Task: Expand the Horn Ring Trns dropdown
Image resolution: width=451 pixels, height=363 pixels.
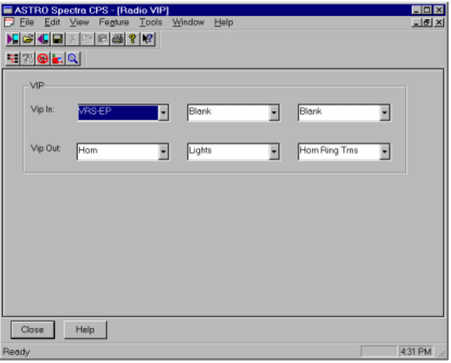Action: tap(384, 152)
